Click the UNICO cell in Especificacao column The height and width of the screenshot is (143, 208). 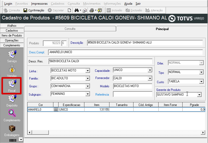coord(71,110)
